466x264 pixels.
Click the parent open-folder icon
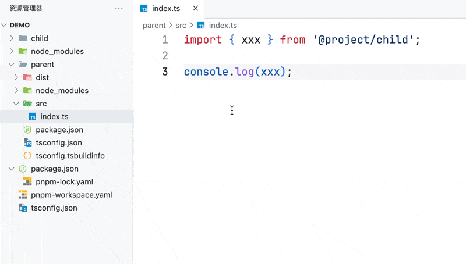(x=23, y=65)
